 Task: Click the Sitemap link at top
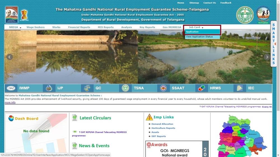point(194,3)
